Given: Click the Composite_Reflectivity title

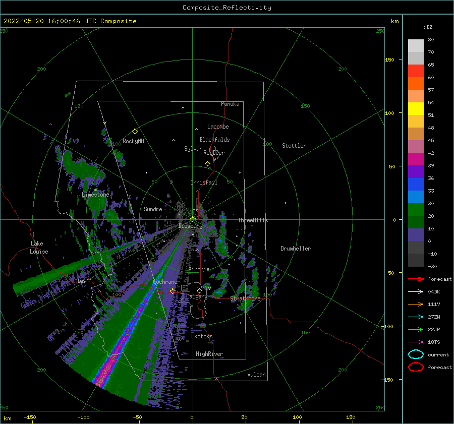Looking at the screenshot, I should 227,8.
